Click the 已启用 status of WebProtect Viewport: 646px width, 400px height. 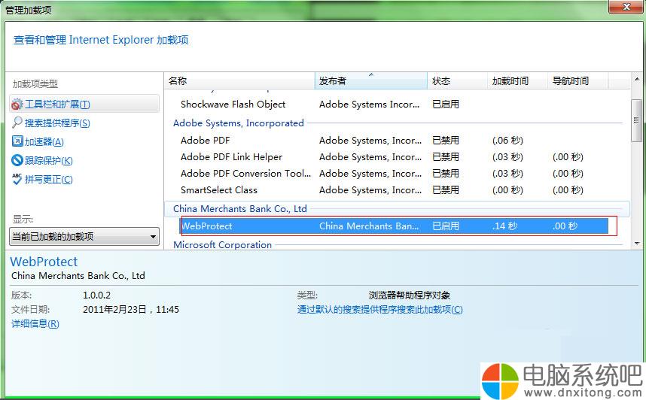tap(446, 226)
